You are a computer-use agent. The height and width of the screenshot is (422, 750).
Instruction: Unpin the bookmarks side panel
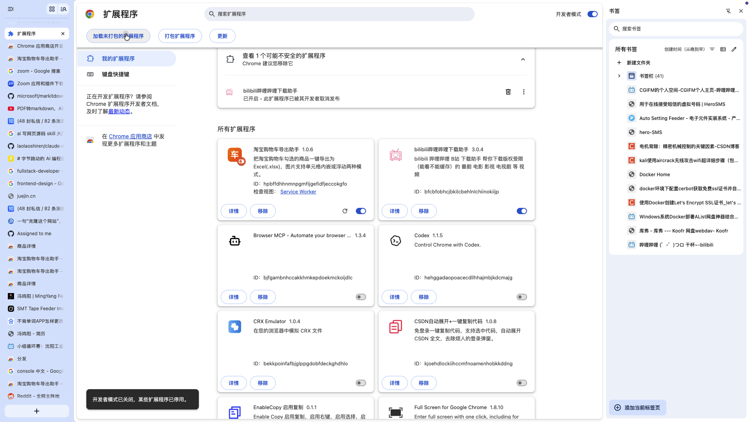click(729, 11)
